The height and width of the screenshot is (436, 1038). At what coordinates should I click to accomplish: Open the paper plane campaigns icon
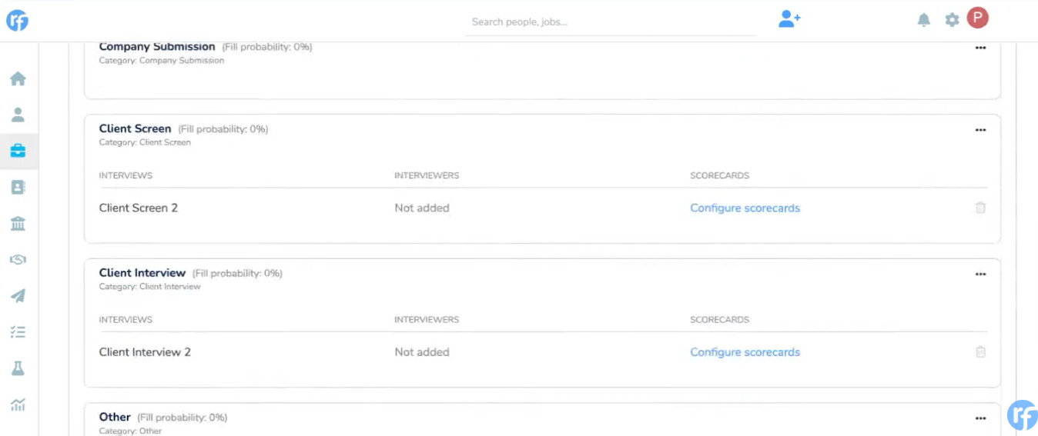click(18, 295)
